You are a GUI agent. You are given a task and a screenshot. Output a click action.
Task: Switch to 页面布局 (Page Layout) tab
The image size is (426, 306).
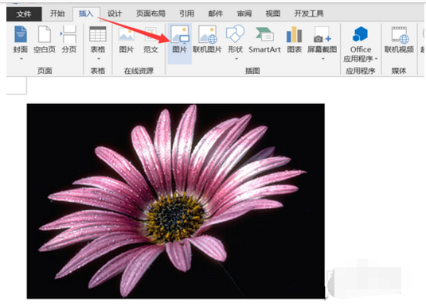coord(150,14)
